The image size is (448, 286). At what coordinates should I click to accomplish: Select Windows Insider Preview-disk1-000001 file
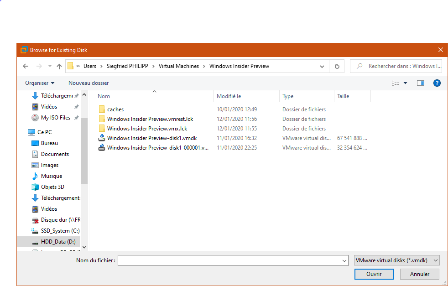pos(158,148)
